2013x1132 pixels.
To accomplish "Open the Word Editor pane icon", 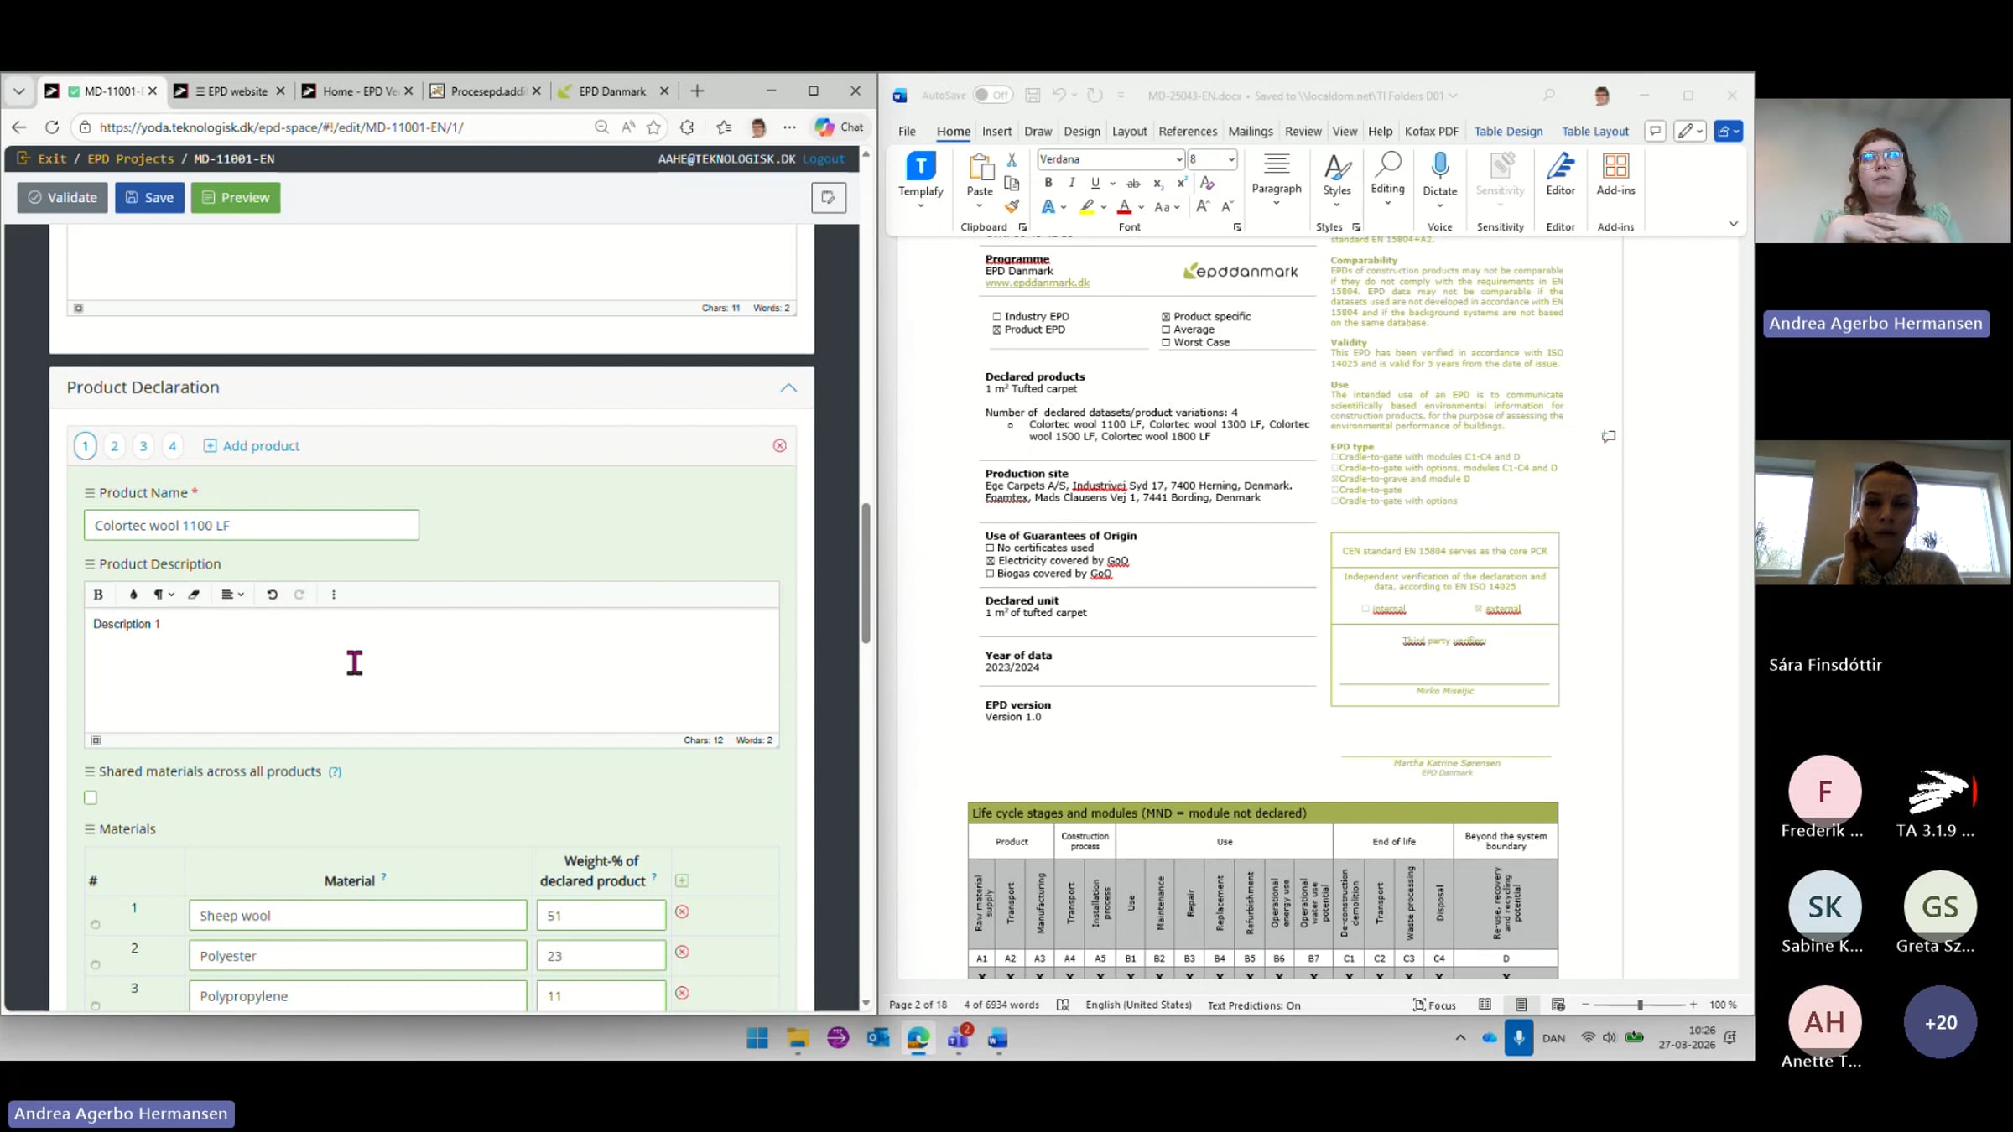I will tap(1561, 166).
